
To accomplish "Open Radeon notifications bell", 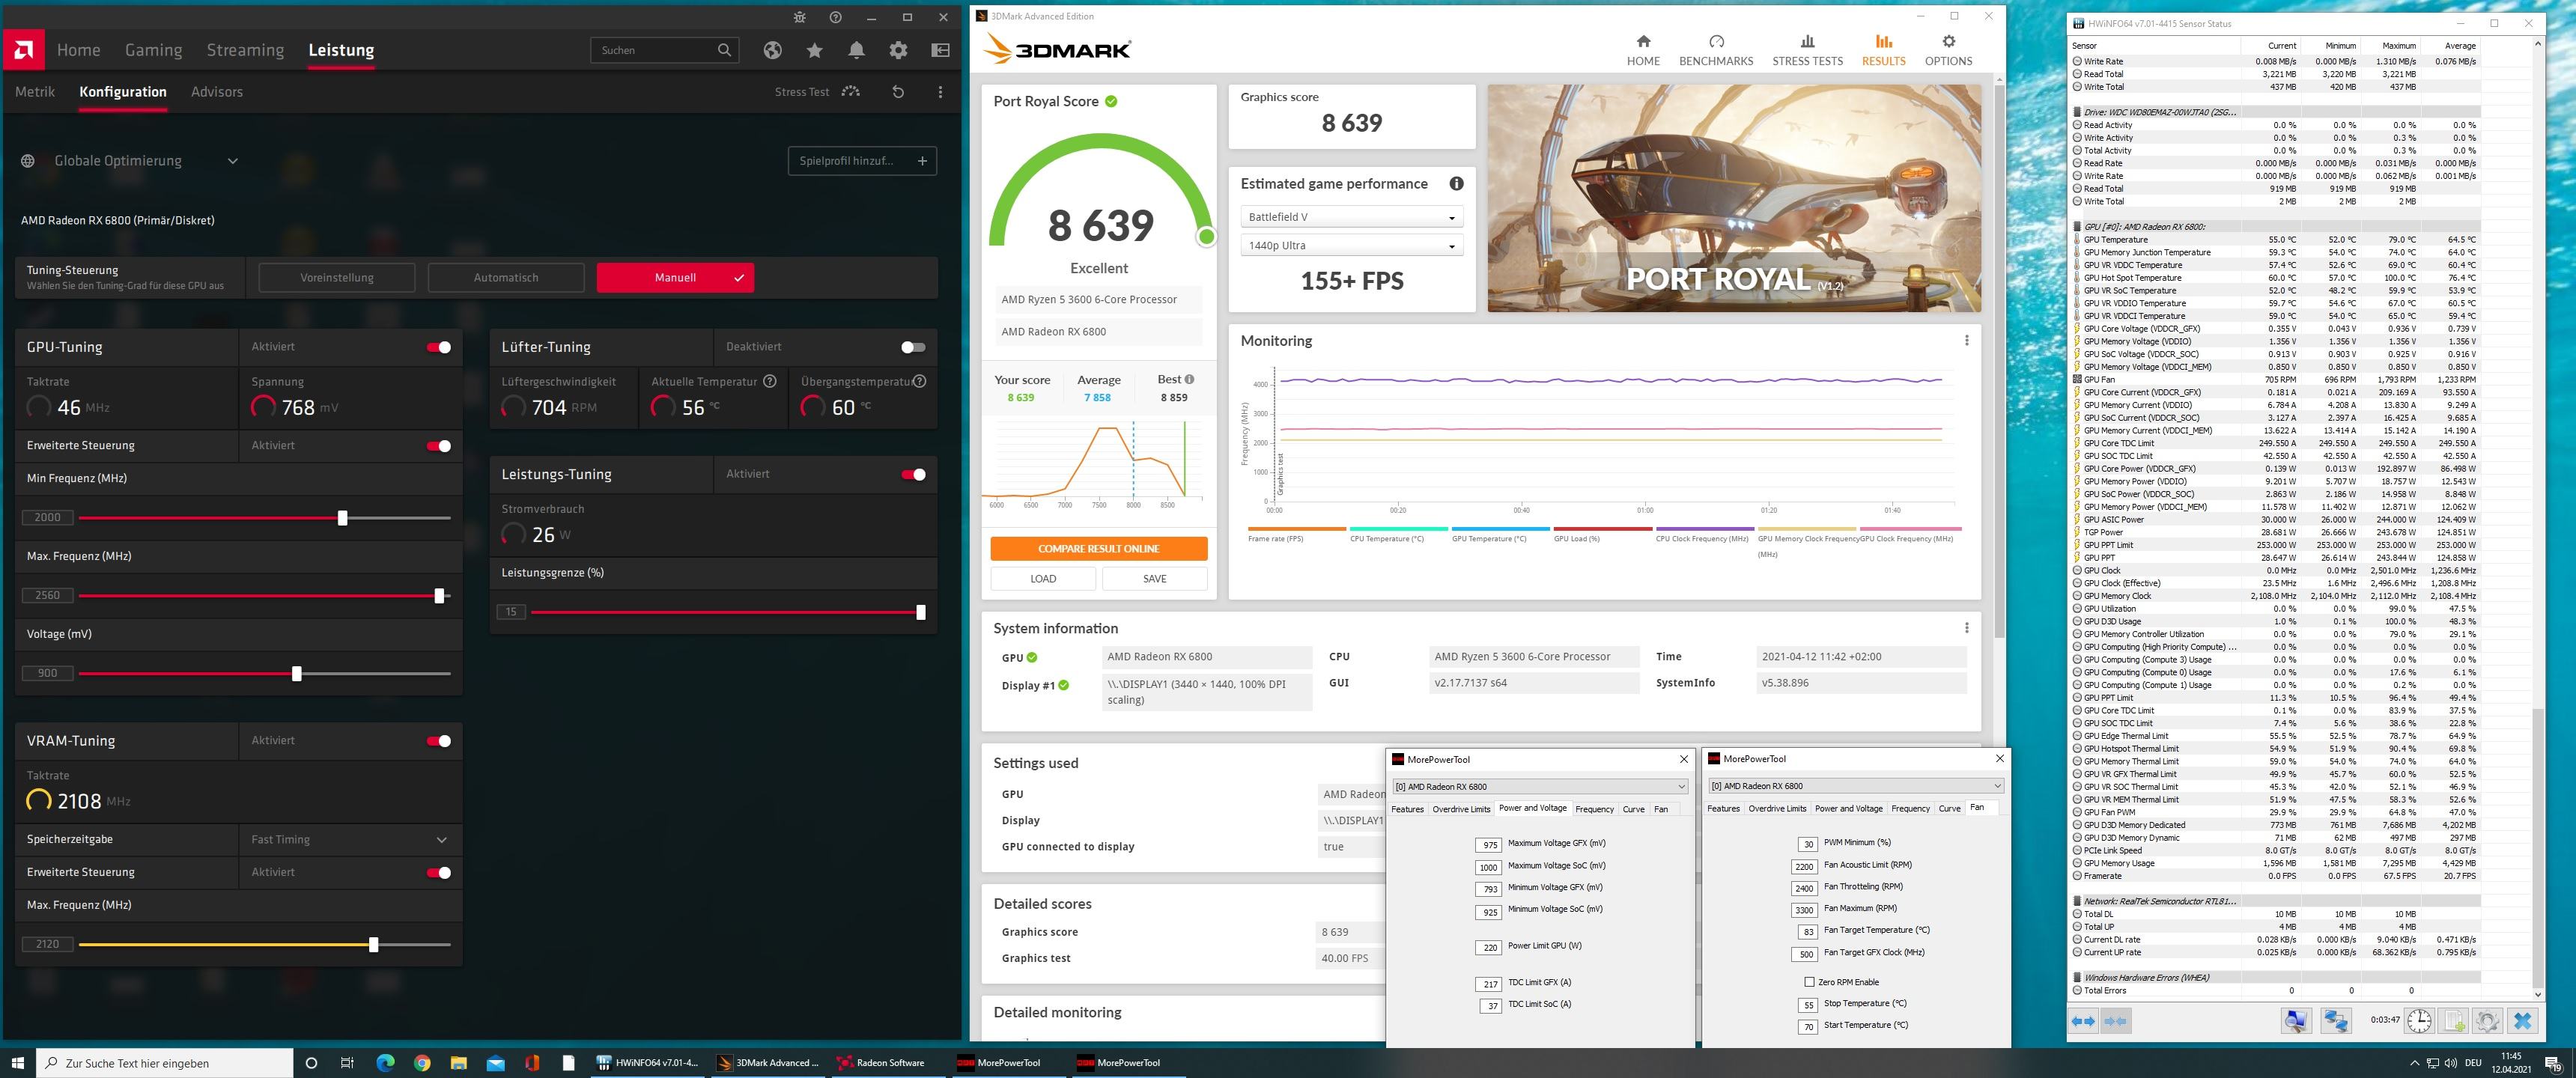I will tap(857, 50).
